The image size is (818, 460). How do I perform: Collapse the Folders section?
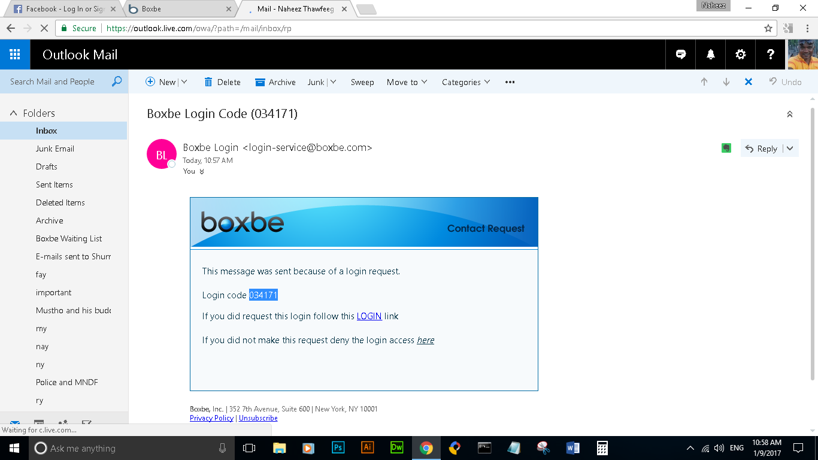[13, 113]
